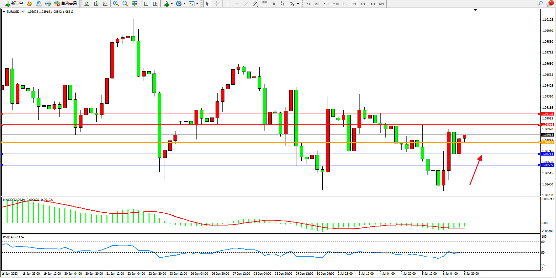This screenshot has width=556, height=278.
Task: Switch chart to line chart mode
Action: (x=105, y=4)
